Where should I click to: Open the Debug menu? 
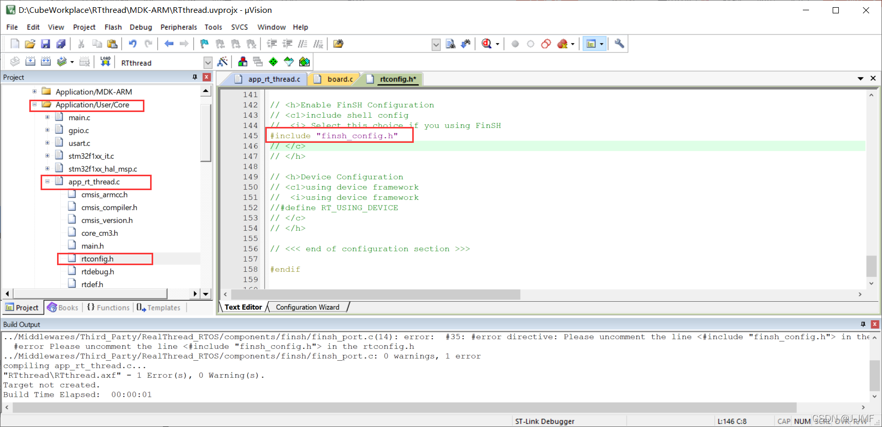[x=141, y=27]
